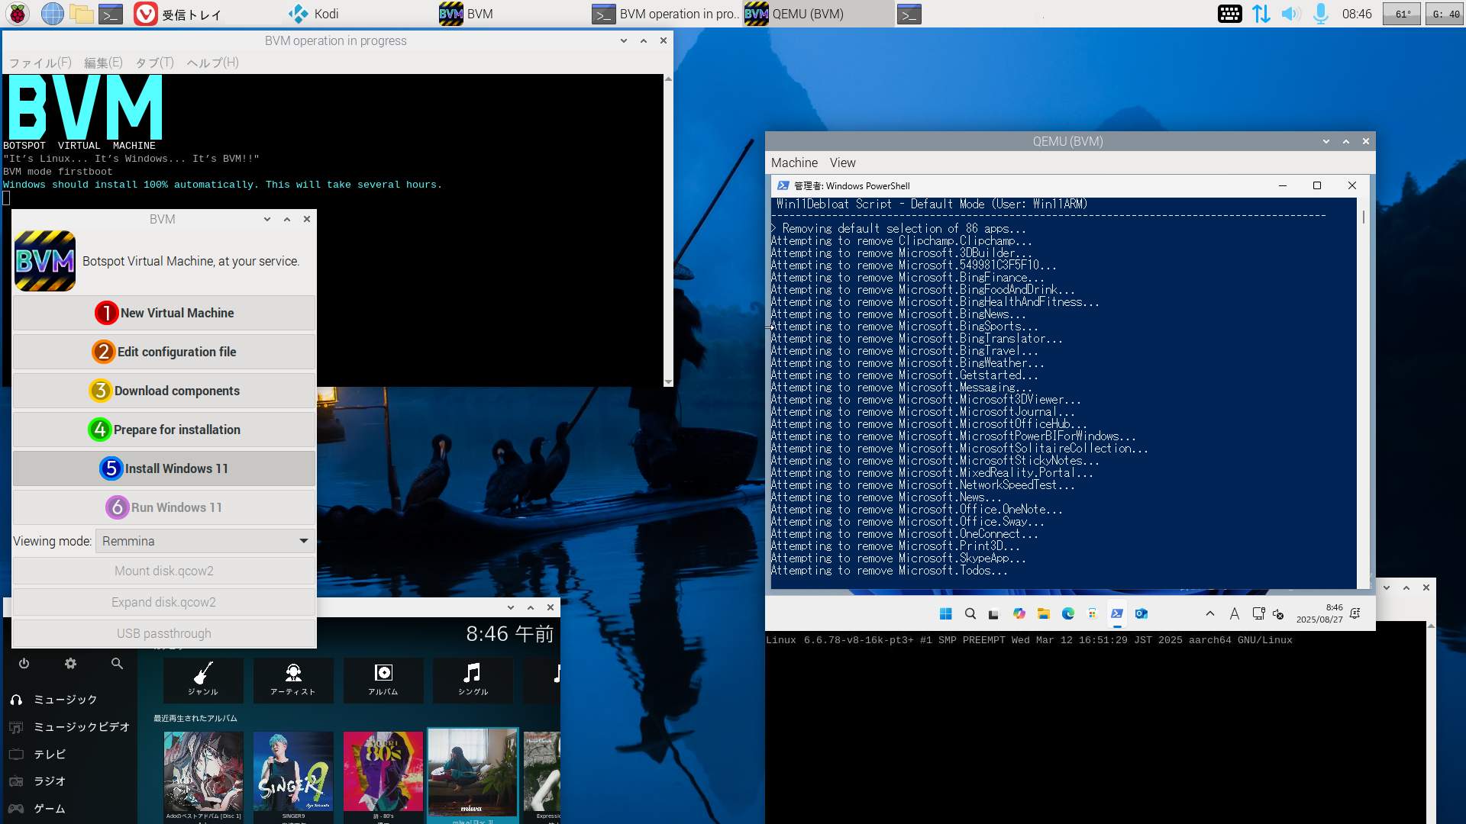
Task: Click Task View icon in QEMU taskbar
Action: click(x=994, y=614)
